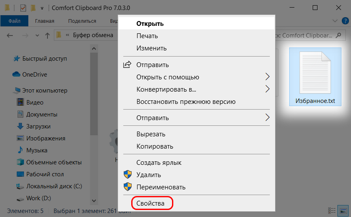Open the quick access toolbar dropdown arrow
351x217 pixels.
[42, 8]
